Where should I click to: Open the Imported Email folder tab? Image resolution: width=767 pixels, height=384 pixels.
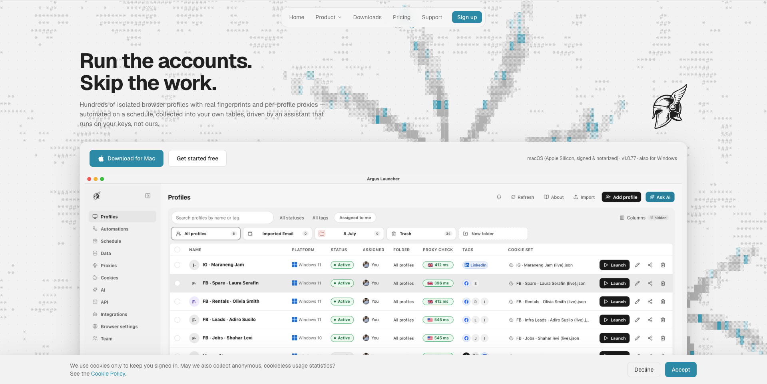point(278,234)
